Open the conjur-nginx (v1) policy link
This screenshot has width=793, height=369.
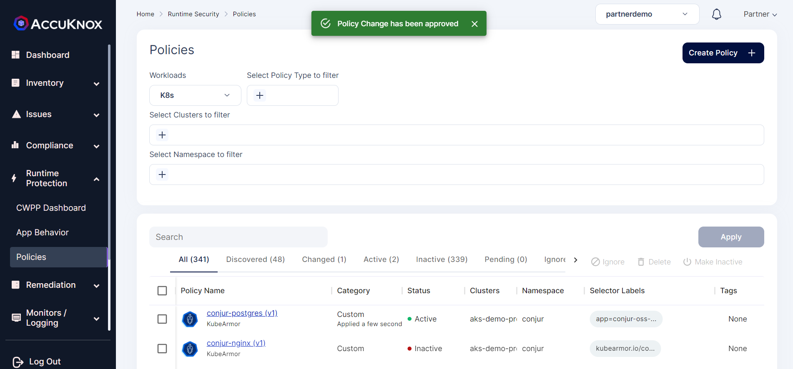(x=236, y=343)
